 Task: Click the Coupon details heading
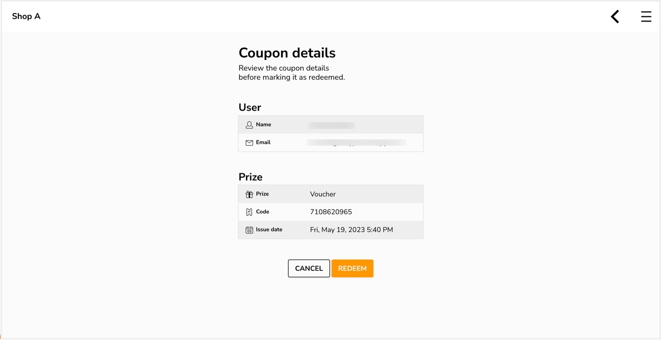pyautogui.click(x=287, y=53)
